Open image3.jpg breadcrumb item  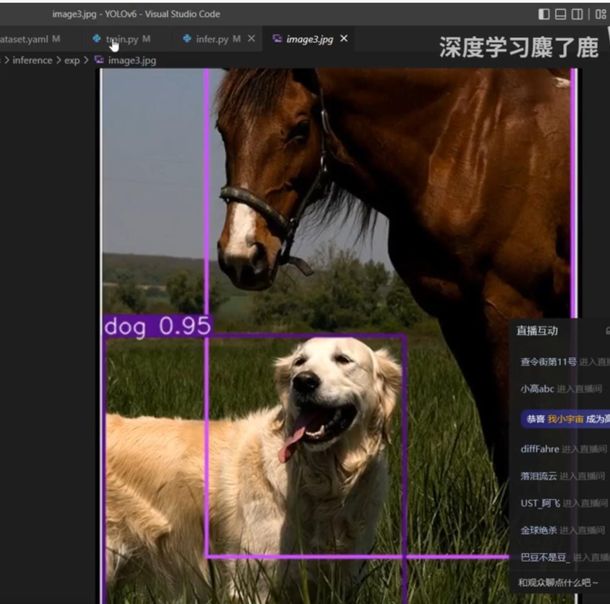(132, 60)
